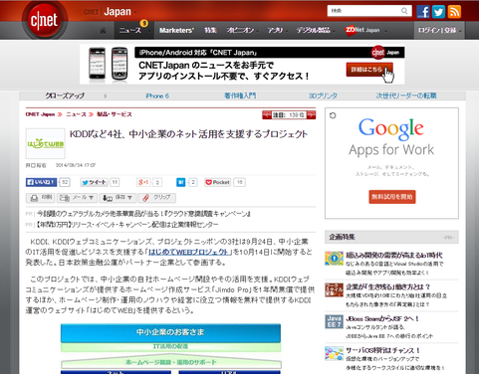Image resolution: width=479 pixels, height=374 pixels.
Task: Open 組込み開発の需要 feature link
Action: [x=394, y=255]
